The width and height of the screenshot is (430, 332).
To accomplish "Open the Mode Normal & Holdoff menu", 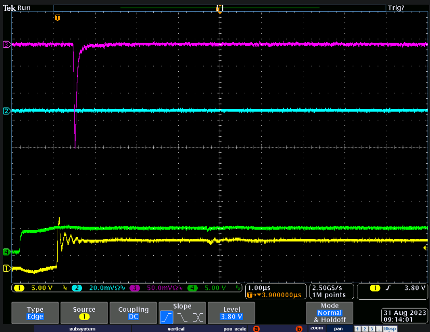I will (330, 313).
